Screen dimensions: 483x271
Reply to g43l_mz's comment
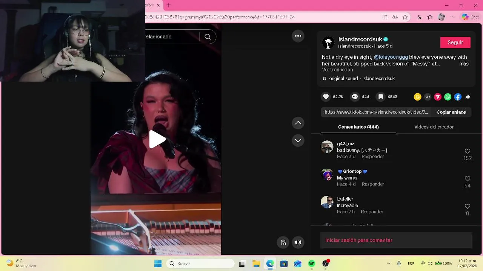(x=373, y=157)
